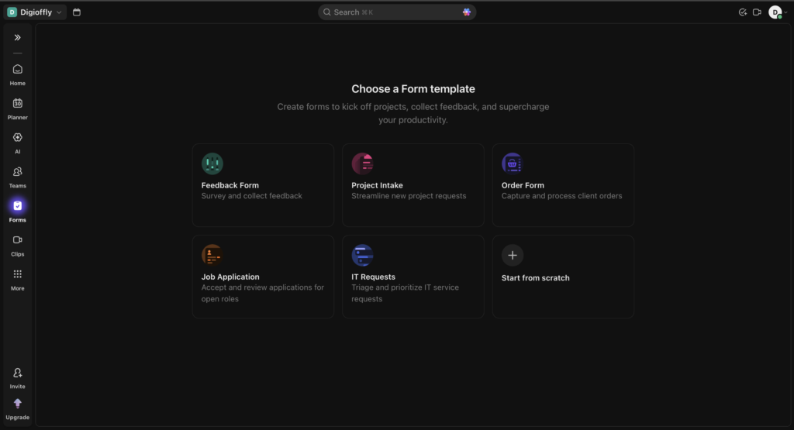Image resolution: width=794 pixels, height=430 pixels.
Task: Open Home in the sidebar
Action: click(17, 74)
